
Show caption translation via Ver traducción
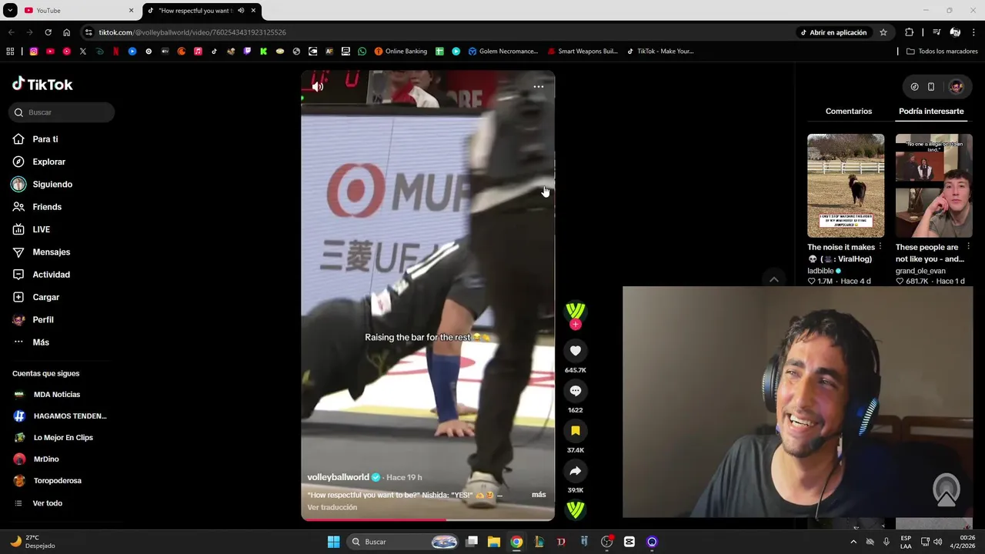coord(332,508)
